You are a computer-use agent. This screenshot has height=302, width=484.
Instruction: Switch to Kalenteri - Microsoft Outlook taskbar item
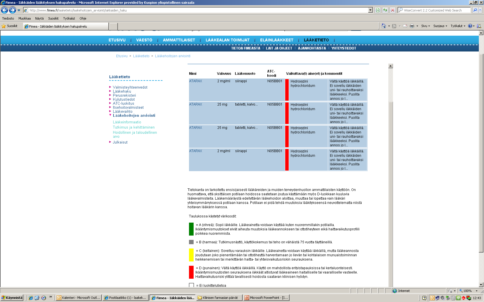(x=78, y=298)
